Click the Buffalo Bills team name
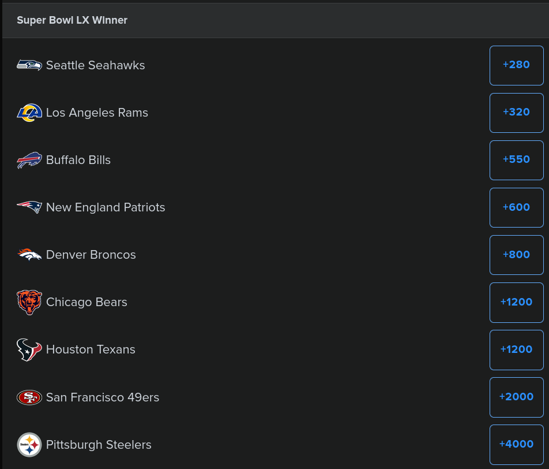The width and height of the screenshot is (549, 469). click(78, 160)
